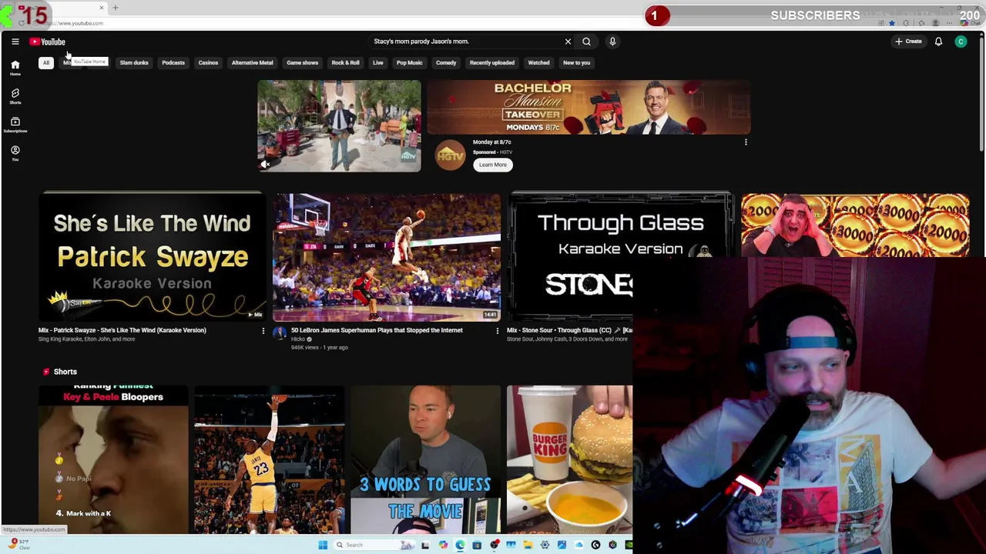Open the Lakers number 23 short
Image resolution: width=986 pixels, height=554 pixels.
(x=269, y=459)
